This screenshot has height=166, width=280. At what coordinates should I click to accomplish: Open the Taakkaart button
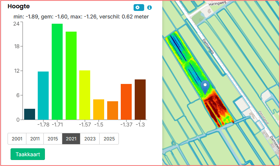point(28,154)
